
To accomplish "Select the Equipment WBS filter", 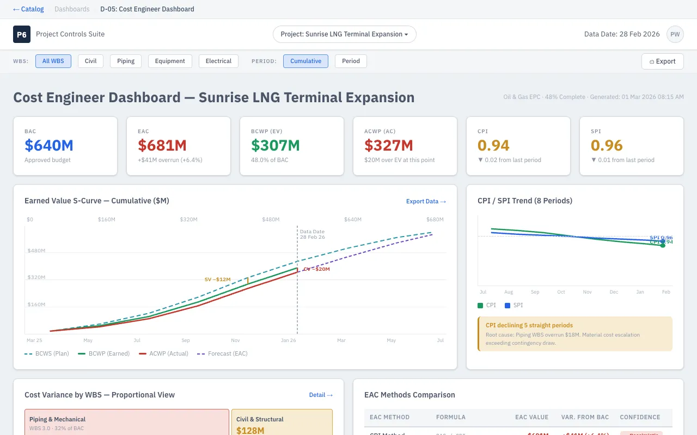I will point(170,61).
